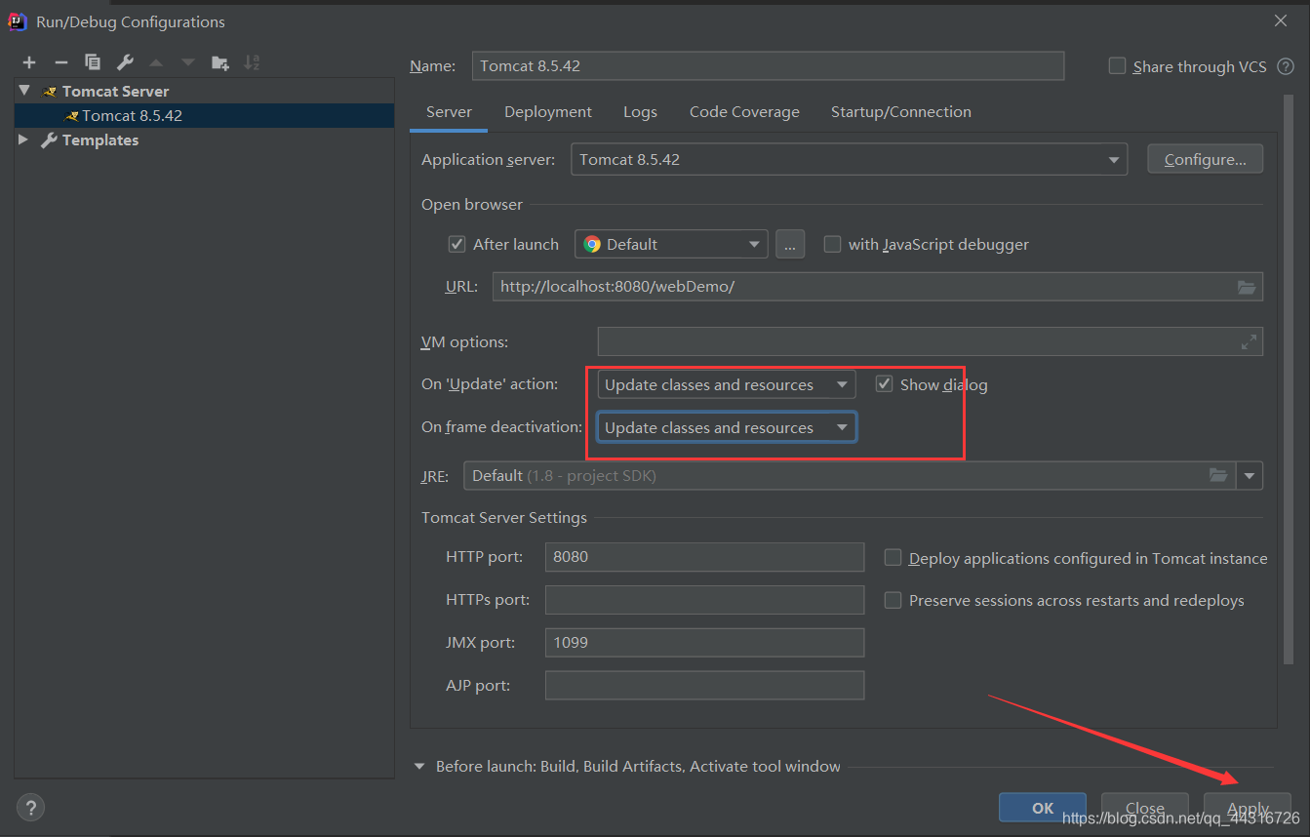Uncheck After launch checkbox
The image size is (1310, 837).
click(457, 244)
